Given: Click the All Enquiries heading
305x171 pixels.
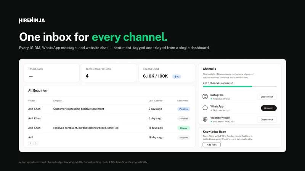Looking at the screenshot, I should [x=37, y=90].
